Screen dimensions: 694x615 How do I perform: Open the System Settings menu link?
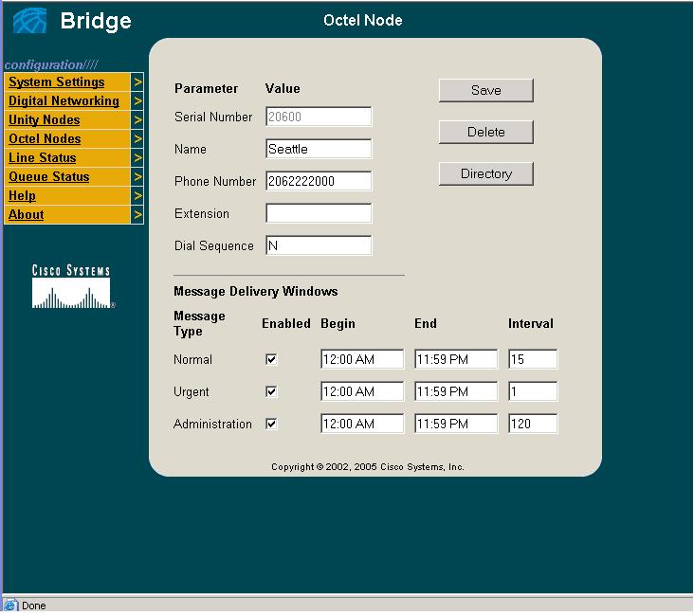pyautogui.click(x=57, y=82)
